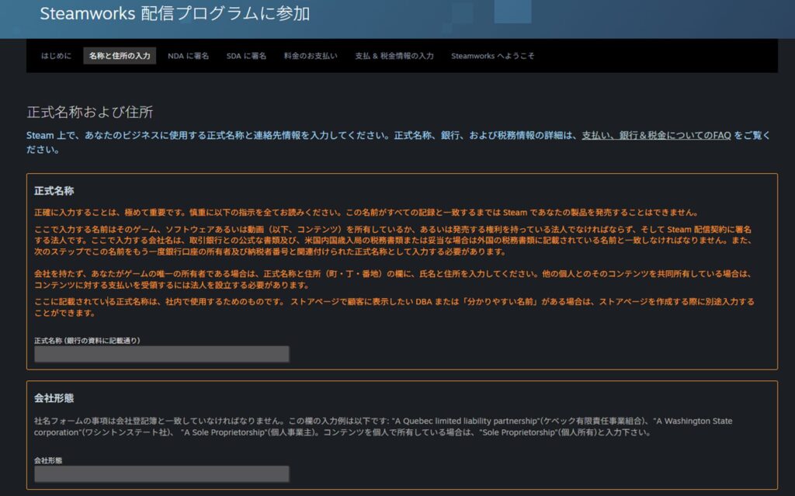This screenshot has height=496, width=795.
Task: Select the 名称と住所の入力 tab
Action: coord(120,56)
